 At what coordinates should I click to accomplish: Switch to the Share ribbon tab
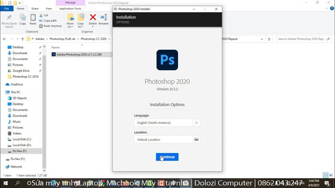tap(35, 8)
